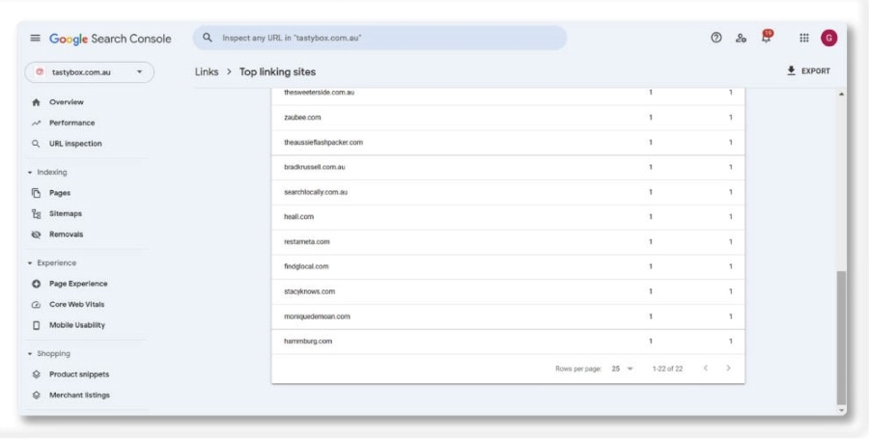Click the Export button
Viewport: 869px width, 439px height.
pos(808,70)
